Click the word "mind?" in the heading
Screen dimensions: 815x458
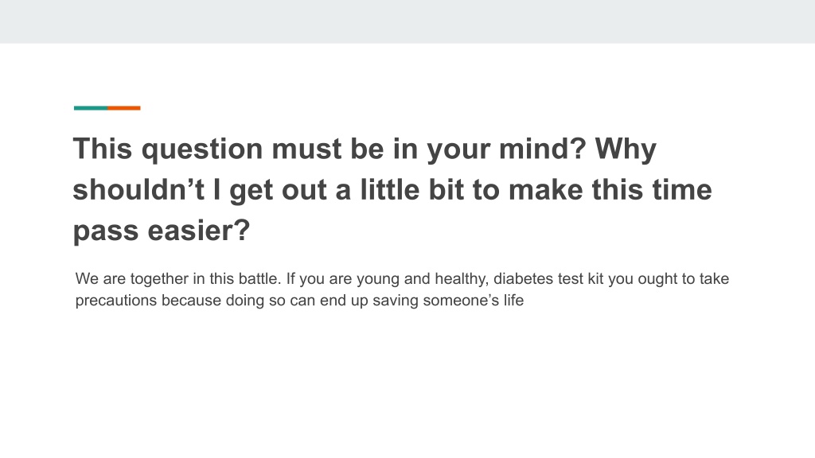(x=543, y=149)
